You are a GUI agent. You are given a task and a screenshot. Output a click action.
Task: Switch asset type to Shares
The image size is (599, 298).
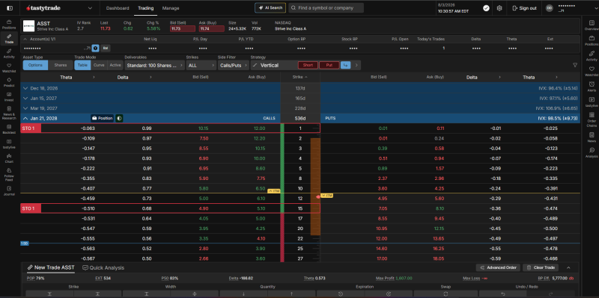61,65
